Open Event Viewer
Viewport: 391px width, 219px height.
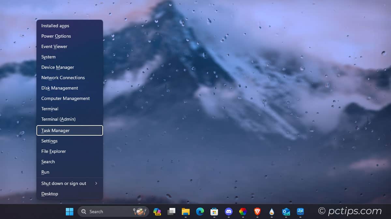54,46
